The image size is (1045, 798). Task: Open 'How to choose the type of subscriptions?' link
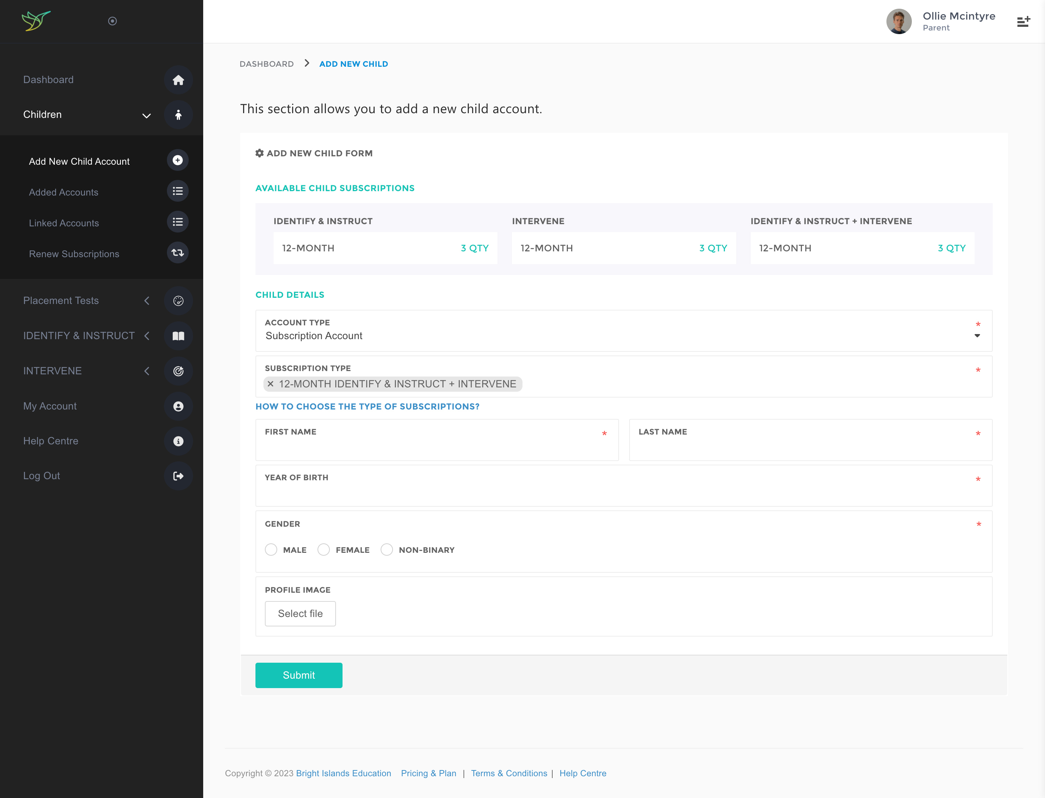[367, 407]
